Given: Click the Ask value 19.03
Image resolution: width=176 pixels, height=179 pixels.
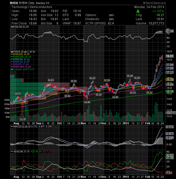Looking at the screenshot, I should tap(55, 11).
